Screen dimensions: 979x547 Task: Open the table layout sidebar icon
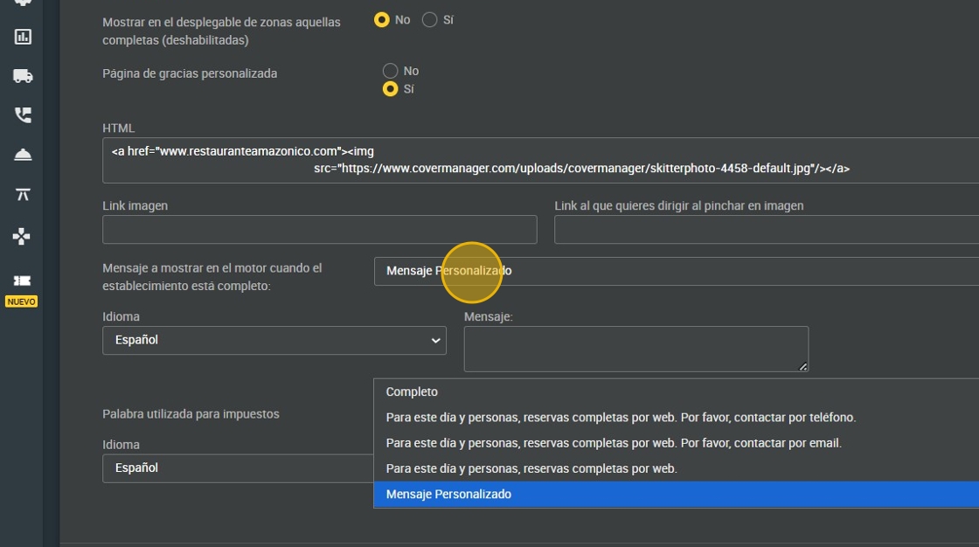coord(23,195)
